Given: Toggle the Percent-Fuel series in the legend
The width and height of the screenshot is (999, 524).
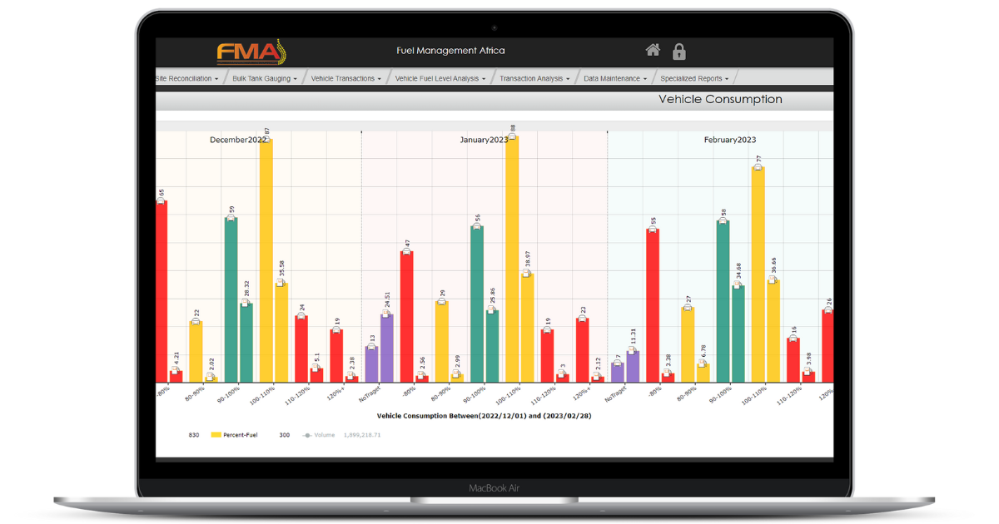Looking at the screenshot, I should 241,434.
